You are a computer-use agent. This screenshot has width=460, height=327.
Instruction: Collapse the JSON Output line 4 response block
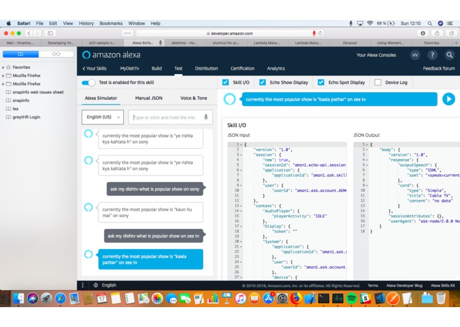(367, 160)
